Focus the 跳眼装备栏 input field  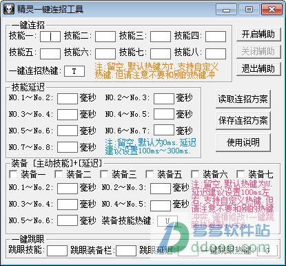pyautogui.click(x=126, y=251)
